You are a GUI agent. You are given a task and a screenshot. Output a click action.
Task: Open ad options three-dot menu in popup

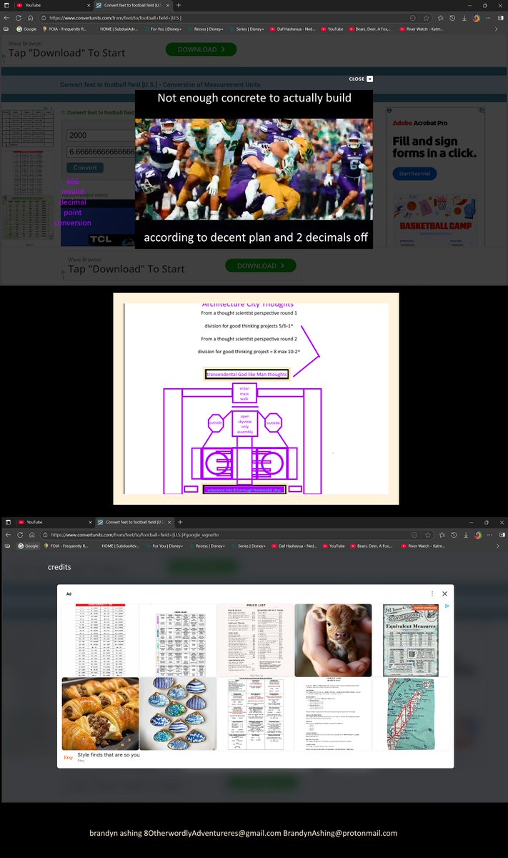(432, 593)
